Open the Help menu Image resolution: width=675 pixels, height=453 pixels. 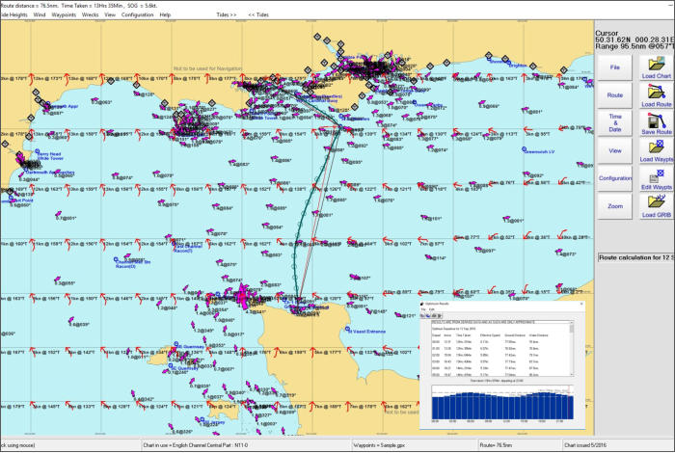coord(166,15)
